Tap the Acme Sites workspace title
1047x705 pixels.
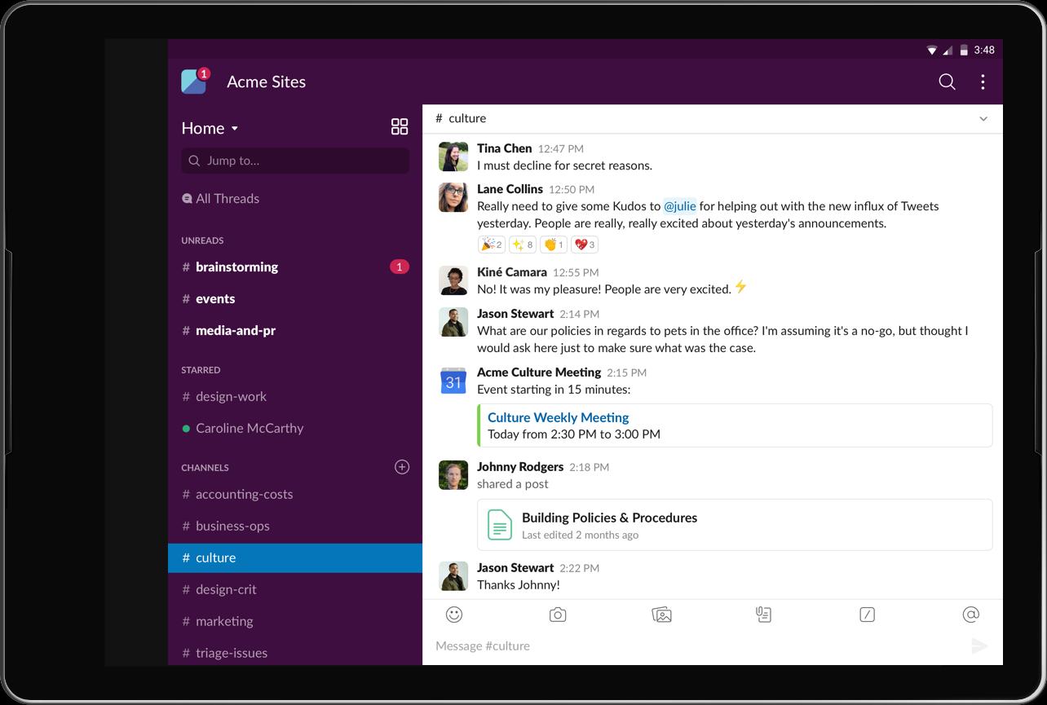click(267, 82)
